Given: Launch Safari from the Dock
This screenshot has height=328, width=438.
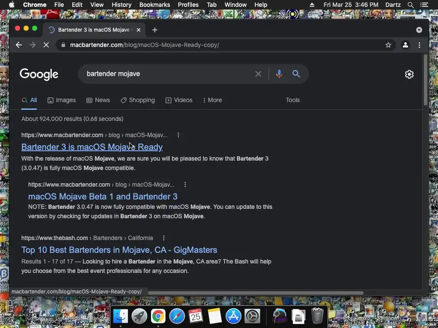Looking at the screenshot, I should click(x=177, y=316).
